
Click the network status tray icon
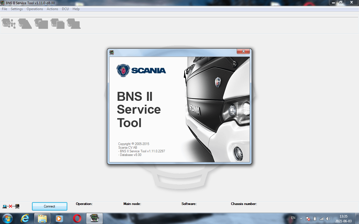tap(322, 218)
